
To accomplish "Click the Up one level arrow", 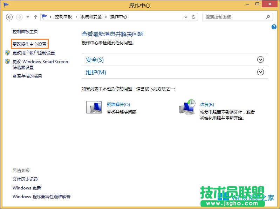I will point(35,17).
